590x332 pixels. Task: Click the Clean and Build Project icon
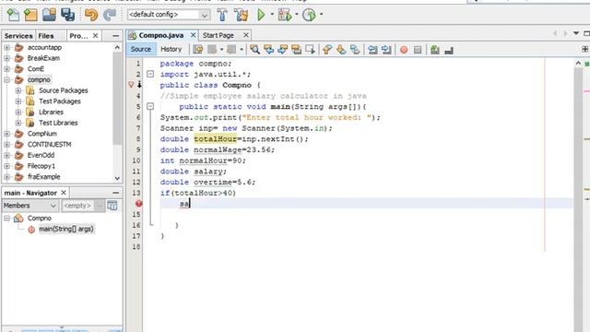point(242,15)
